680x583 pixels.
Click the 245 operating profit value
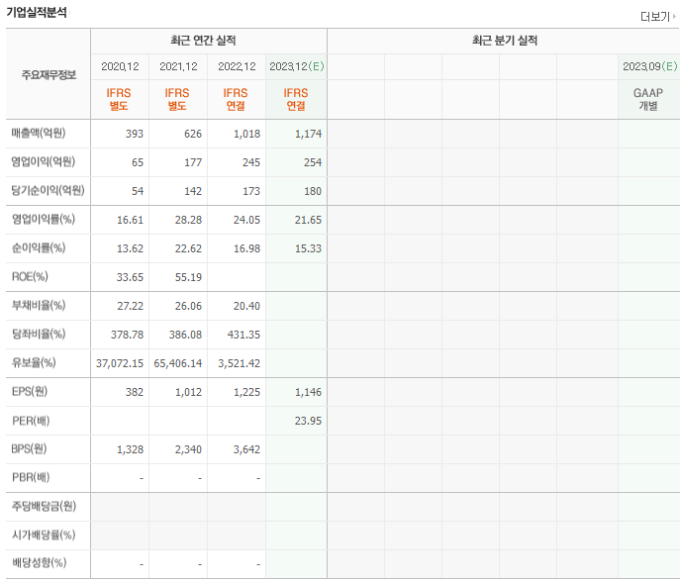pyautogui.click(x=251, y=162)
